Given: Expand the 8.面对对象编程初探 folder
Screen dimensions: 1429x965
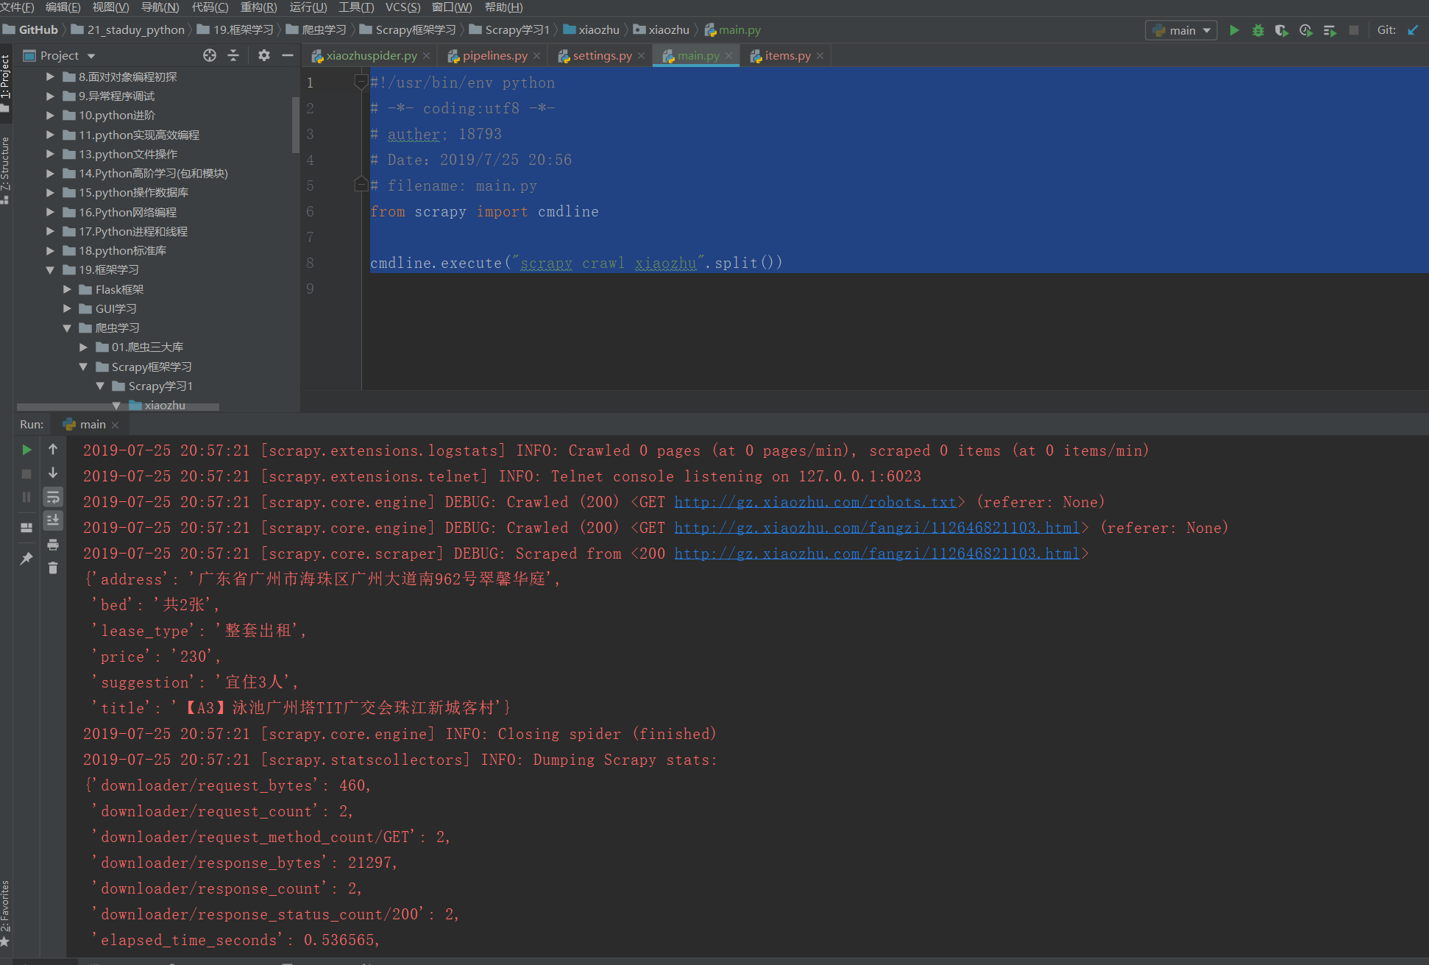Looking at the screenshot, I should tap(50, 77).
